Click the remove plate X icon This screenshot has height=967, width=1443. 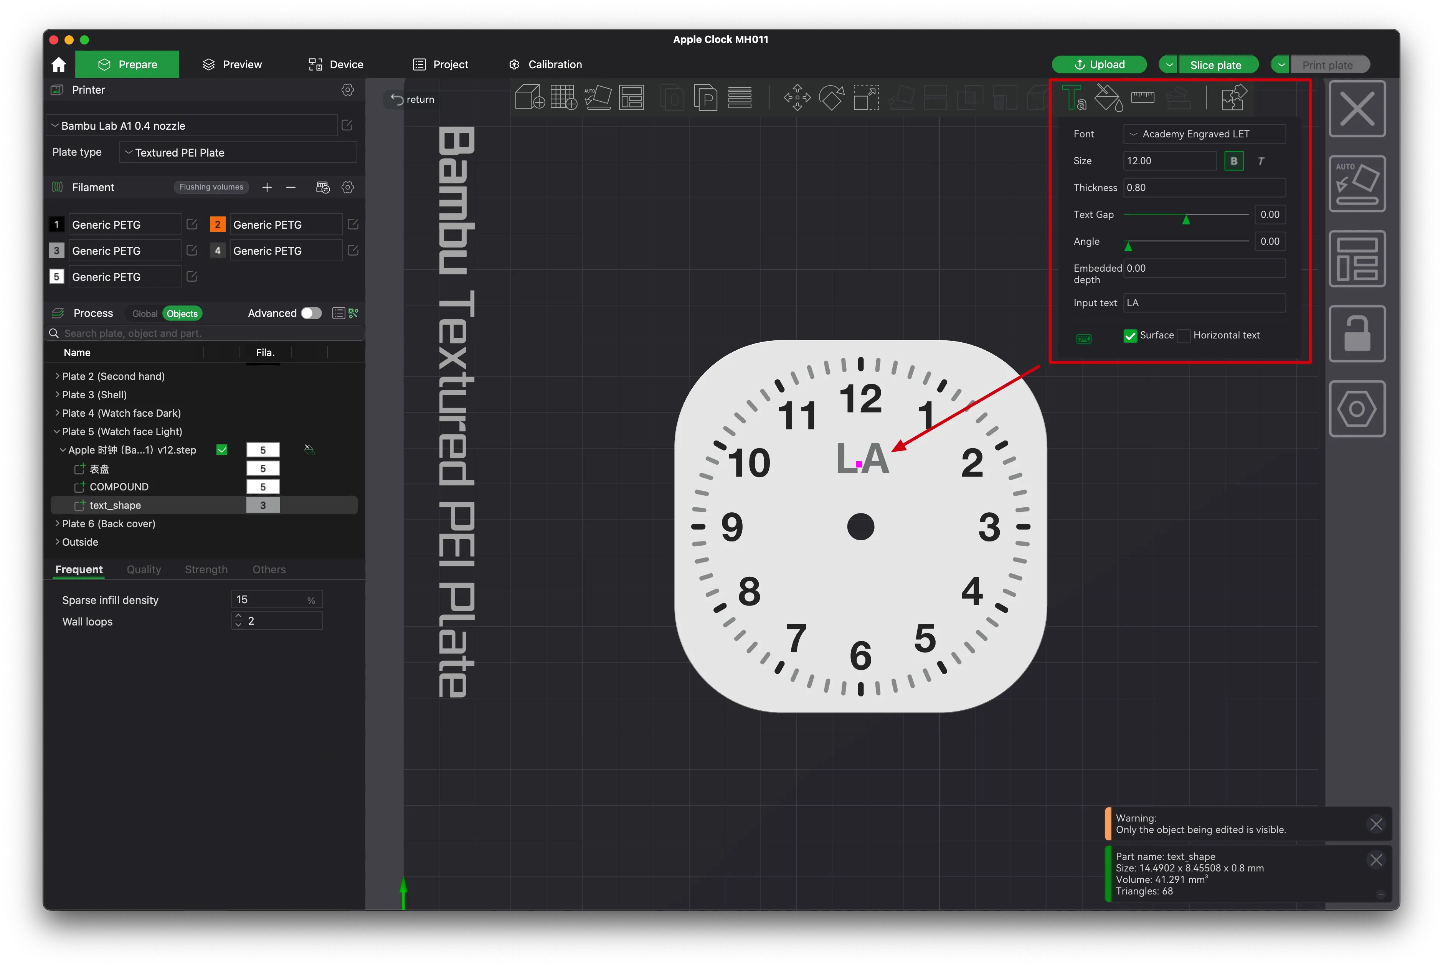point(1357,109)
